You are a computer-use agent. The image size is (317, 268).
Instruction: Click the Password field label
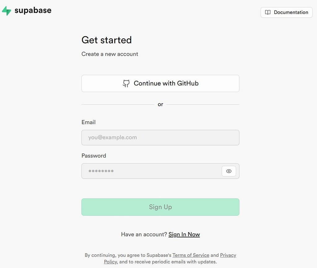point(93,156)
